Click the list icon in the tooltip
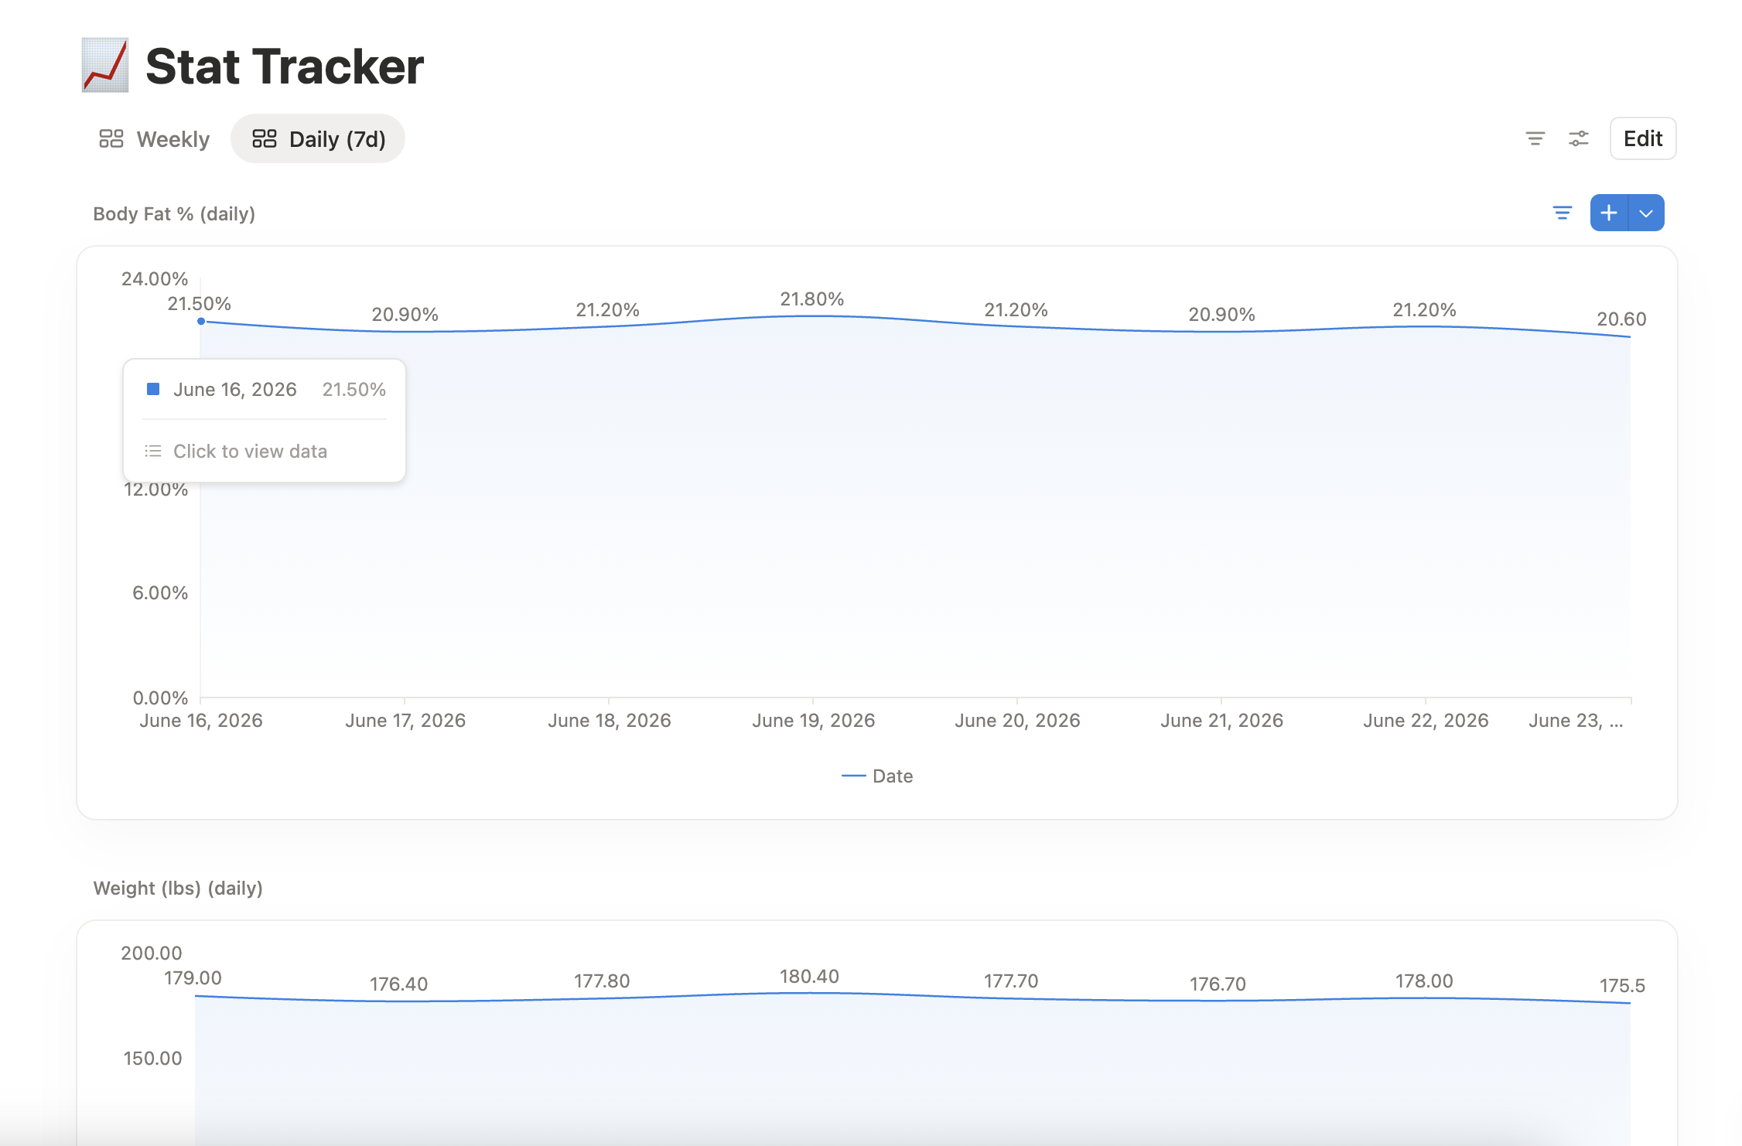This screenshot has height=1146, width=1742. 153,451
